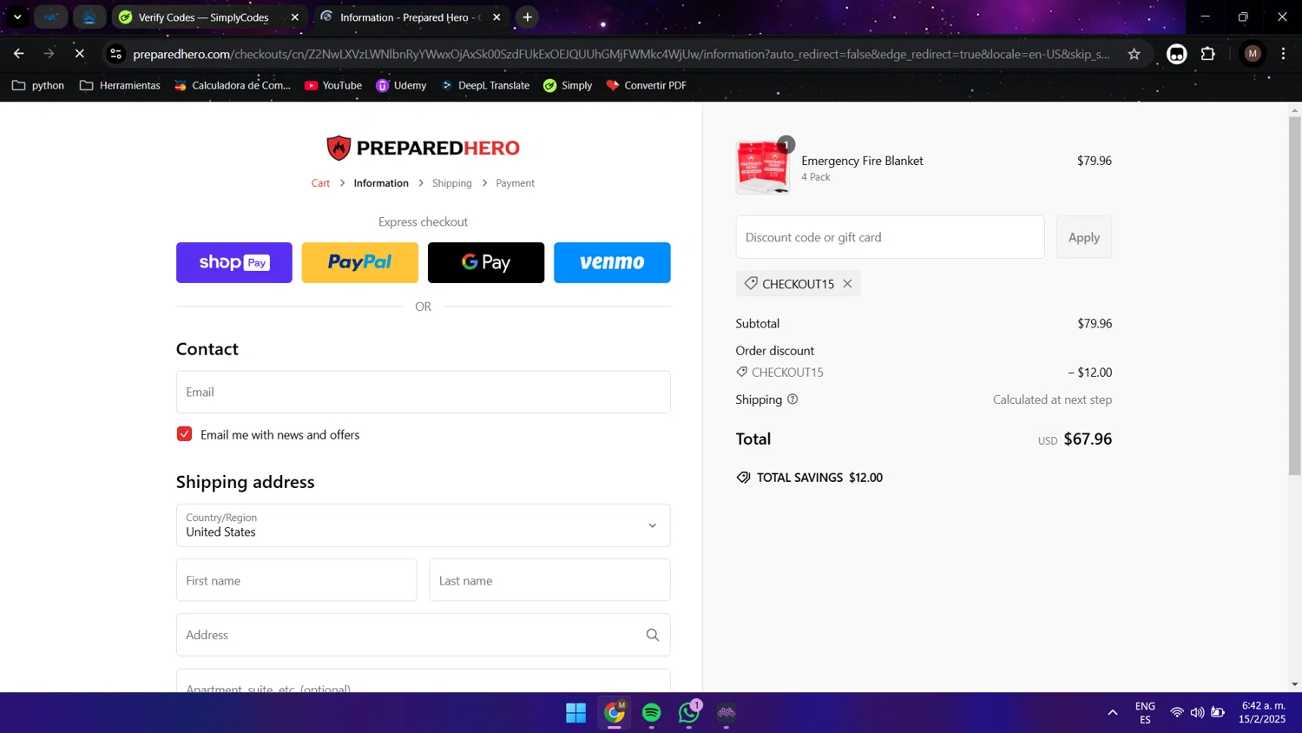Open WhatsApp from the taskbar

[689, 713]
